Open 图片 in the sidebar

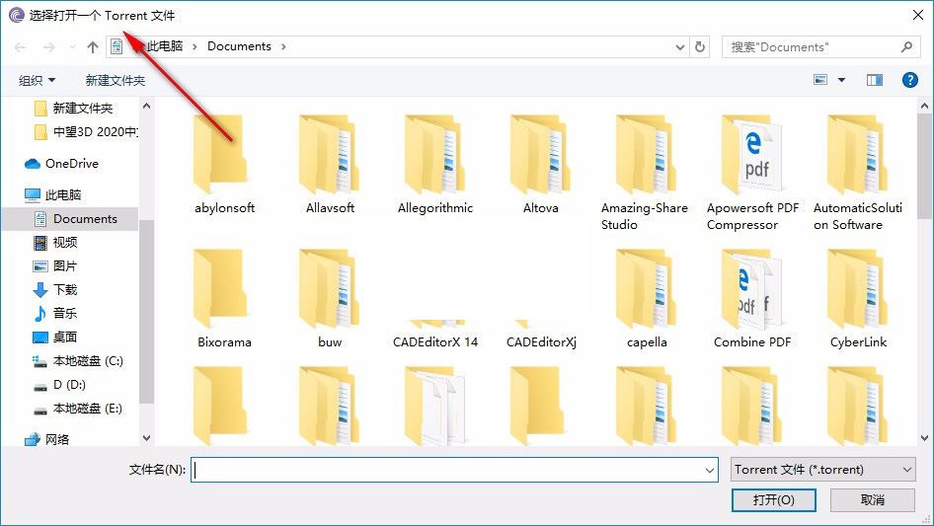click(x=55, y=266)
